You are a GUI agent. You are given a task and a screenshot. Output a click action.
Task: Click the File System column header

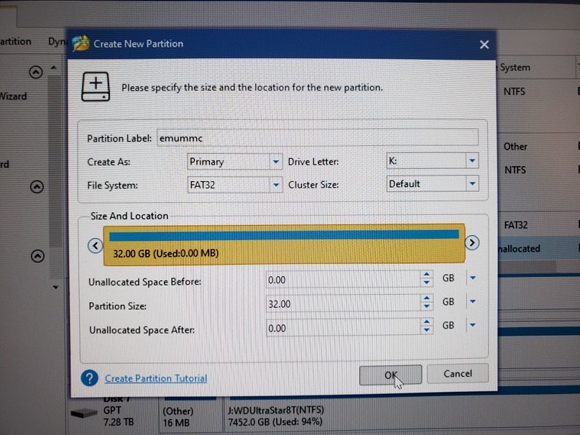point(535,68)
